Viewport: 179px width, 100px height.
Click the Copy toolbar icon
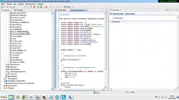pos(28,7)
